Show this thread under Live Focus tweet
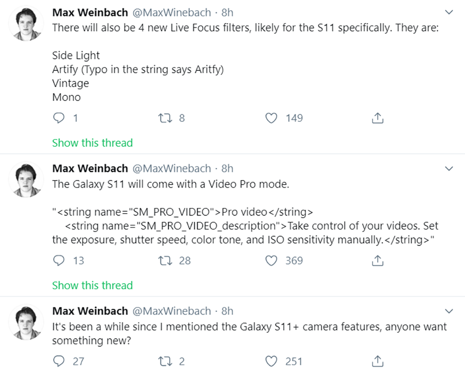The image size is (465, 375). (x=92, y=143)
